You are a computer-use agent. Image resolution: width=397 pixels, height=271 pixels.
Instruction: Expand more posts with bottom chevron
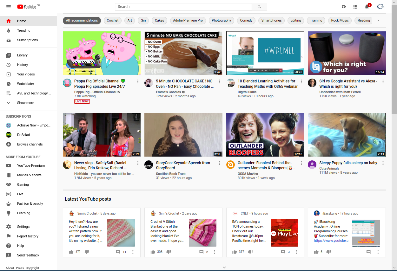coord(224,267)
